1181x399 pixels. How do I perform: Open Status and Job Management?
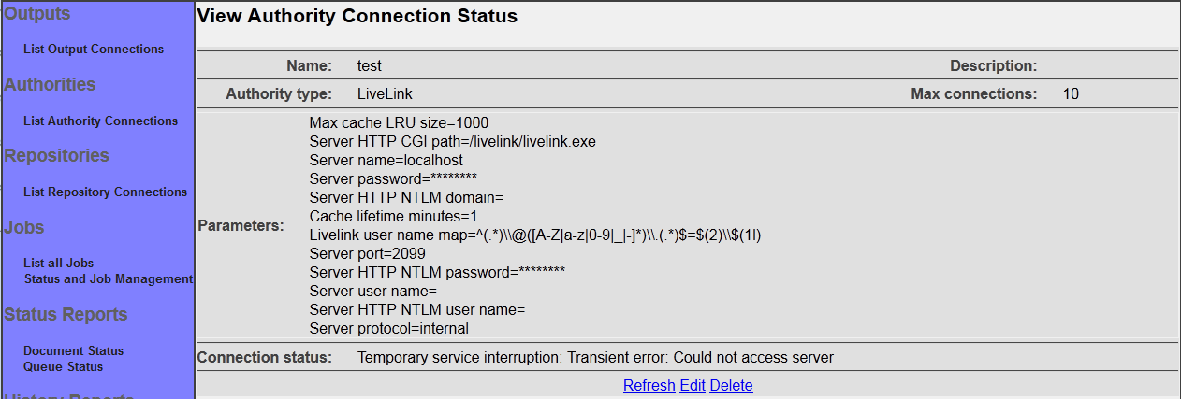pos(108,279)
